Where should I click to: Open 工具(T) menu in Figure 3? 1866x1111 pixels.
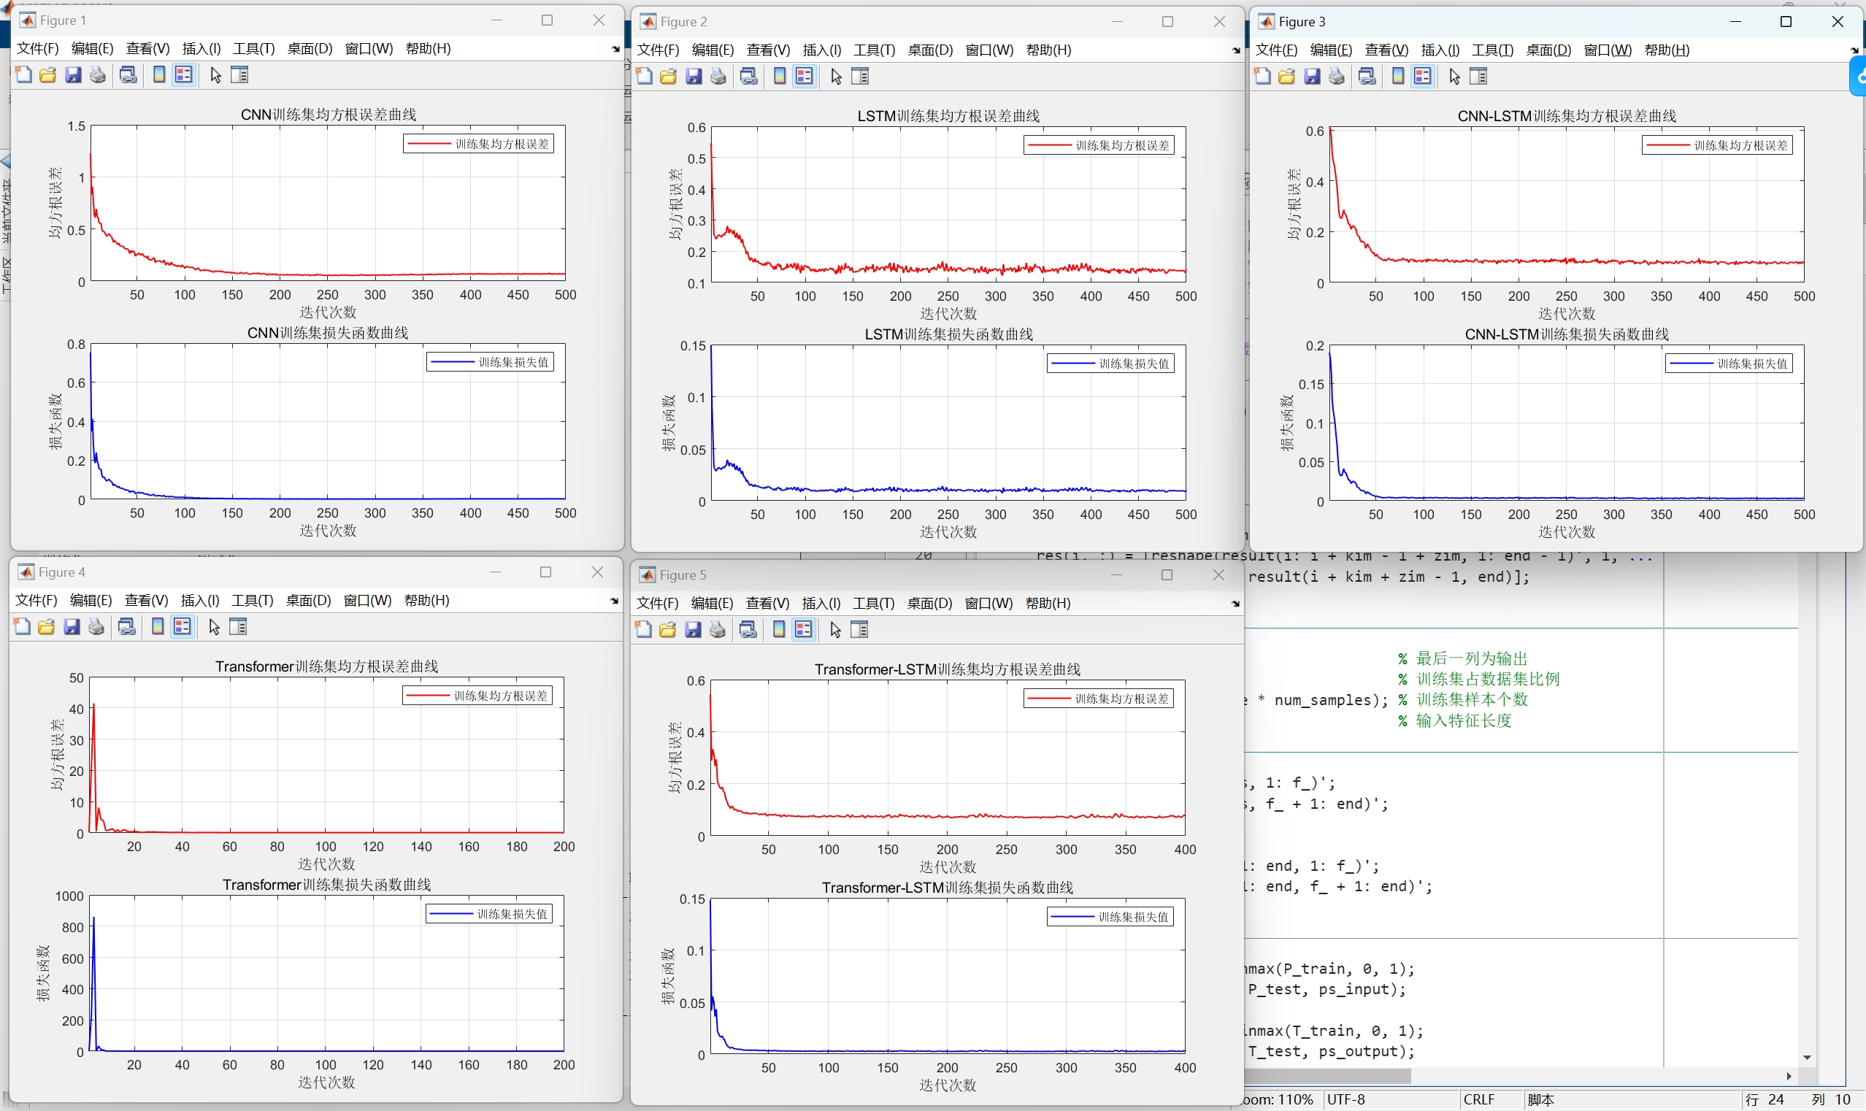(x=1492, y=50)
